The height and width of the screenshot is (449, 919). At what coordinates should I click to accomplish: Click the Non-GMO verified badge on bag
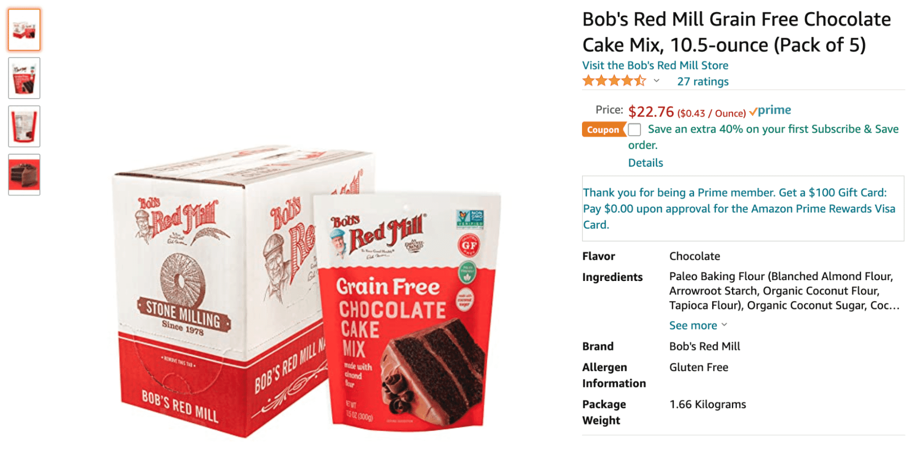pos(470,219)
